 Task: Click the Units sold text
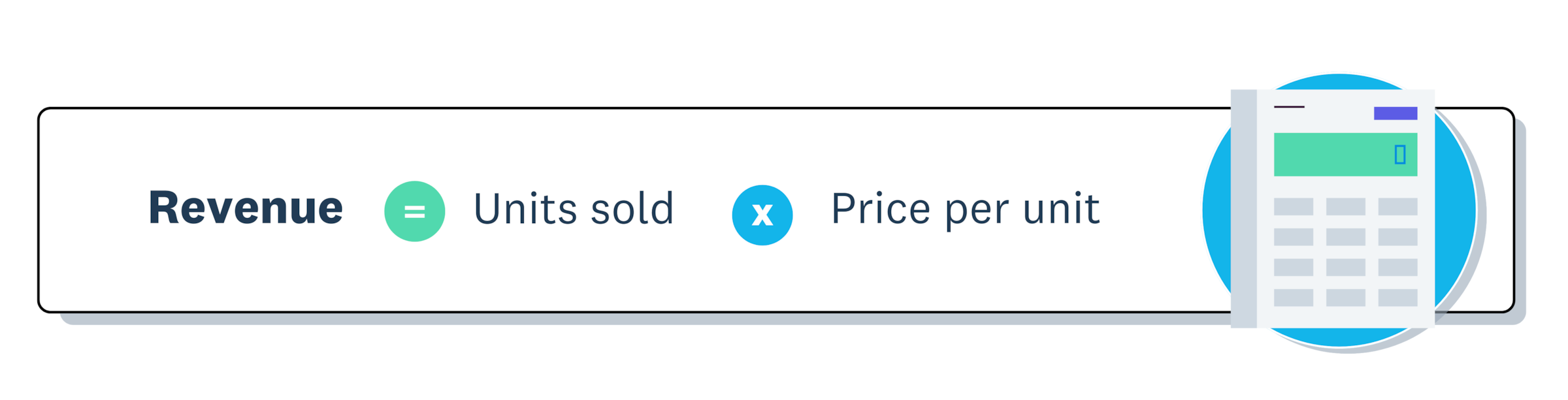pos(574,209)
